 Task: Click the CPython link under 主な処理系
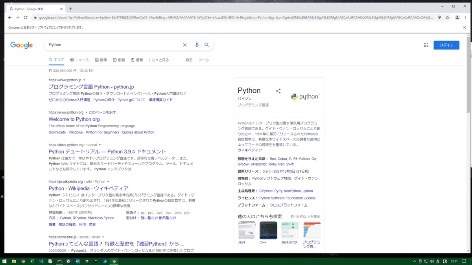[x=266, y=191]
